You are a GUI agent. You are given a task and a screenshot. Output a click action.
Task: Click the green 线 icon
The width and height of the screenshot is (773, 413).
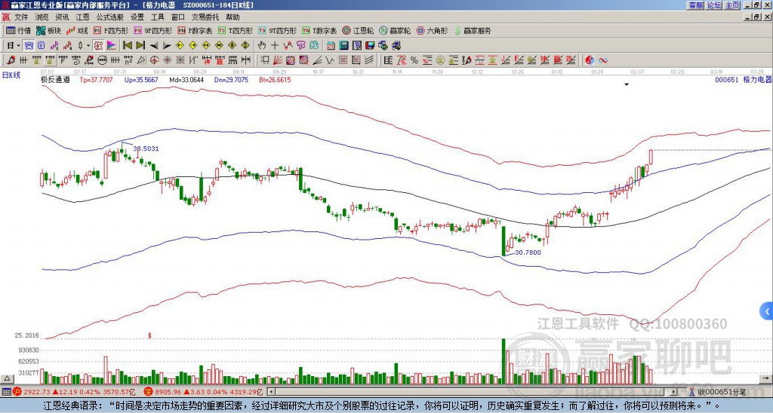(313, 46)
